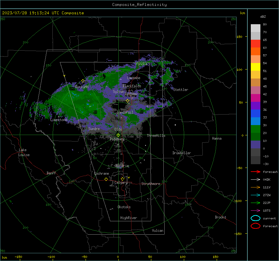Viewport: 279px width, 261px height.
Task: Click the Drumheller town label
Action: tap(182, 153)
